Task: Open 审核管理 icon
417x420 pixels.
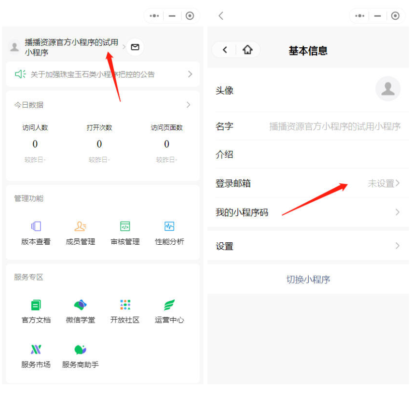Action: pyautogui.click(x=125, y=226)
